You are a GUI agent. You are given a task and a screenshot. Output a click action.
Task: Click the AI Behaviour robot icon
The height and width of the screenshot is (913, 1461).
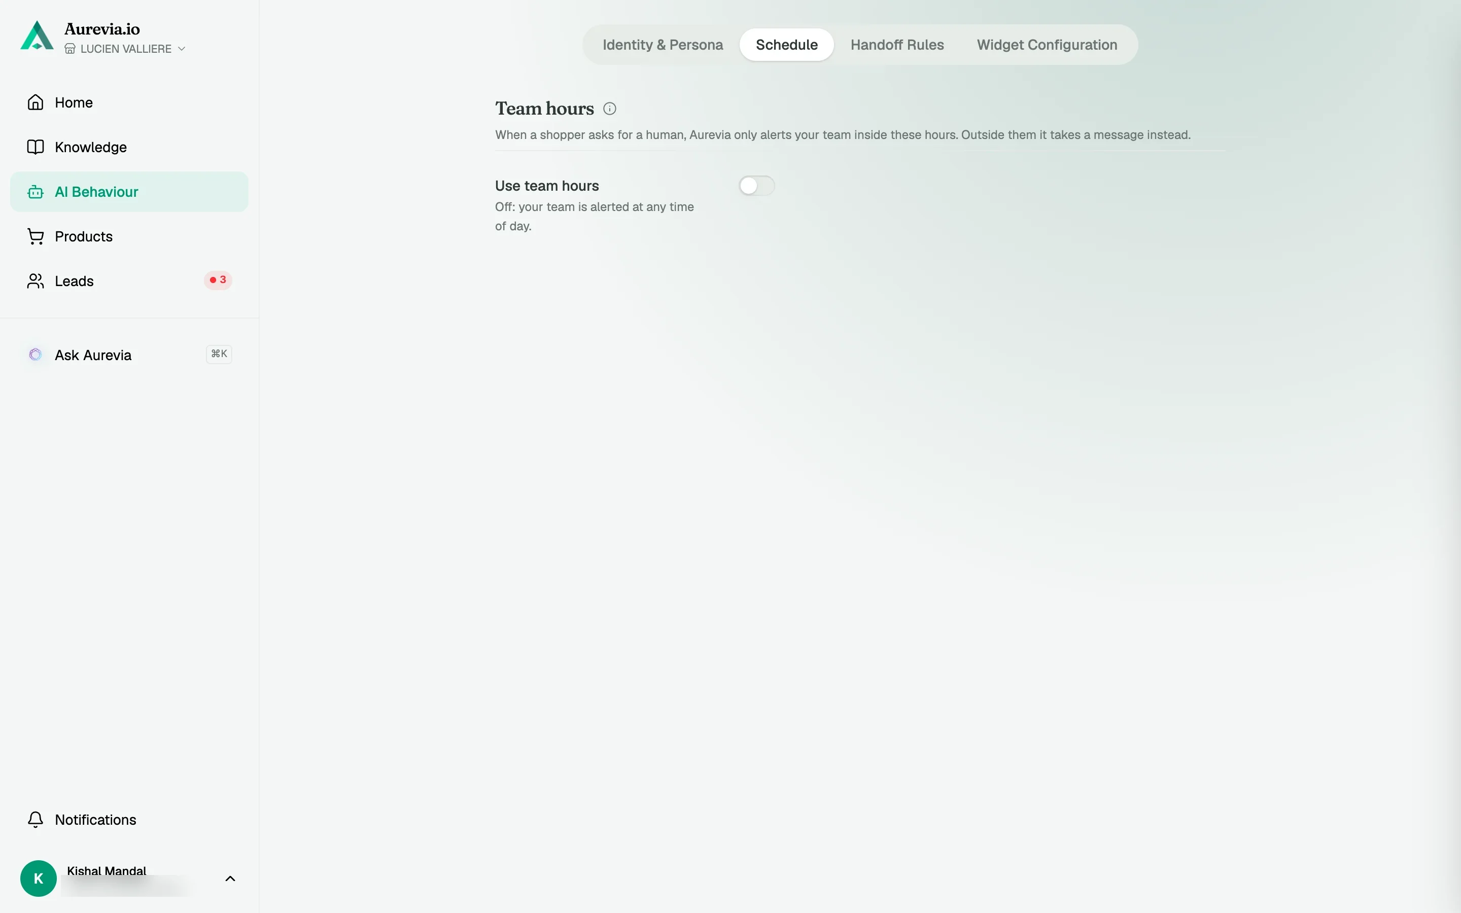click(36, 191)
